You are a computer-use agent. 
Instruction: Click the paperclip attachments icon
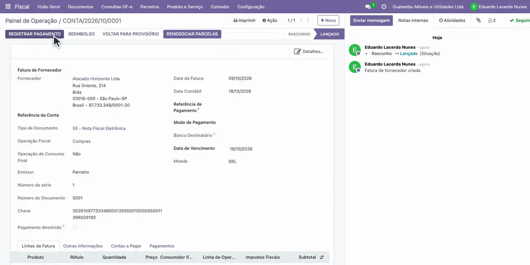tap(478, 20)
